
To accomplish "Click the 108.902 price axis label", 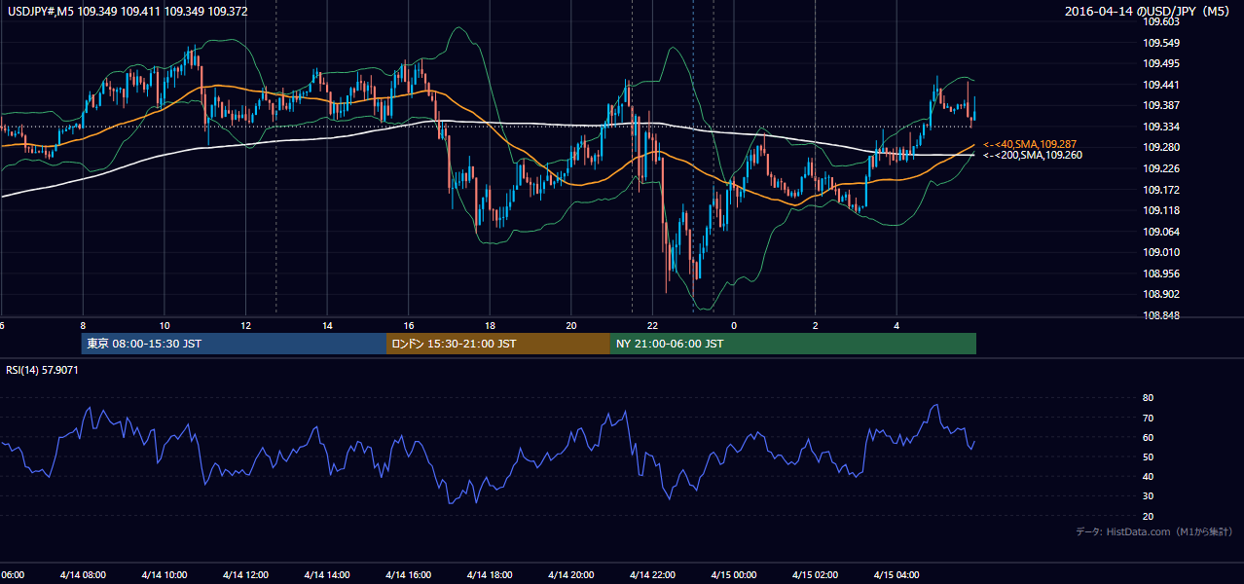I will pos(1161,294).
